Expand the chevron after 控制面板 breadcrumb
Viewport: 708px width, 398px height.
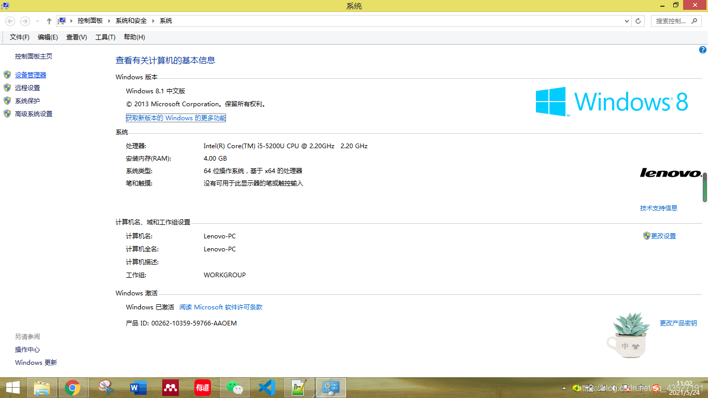coord(109,21)
